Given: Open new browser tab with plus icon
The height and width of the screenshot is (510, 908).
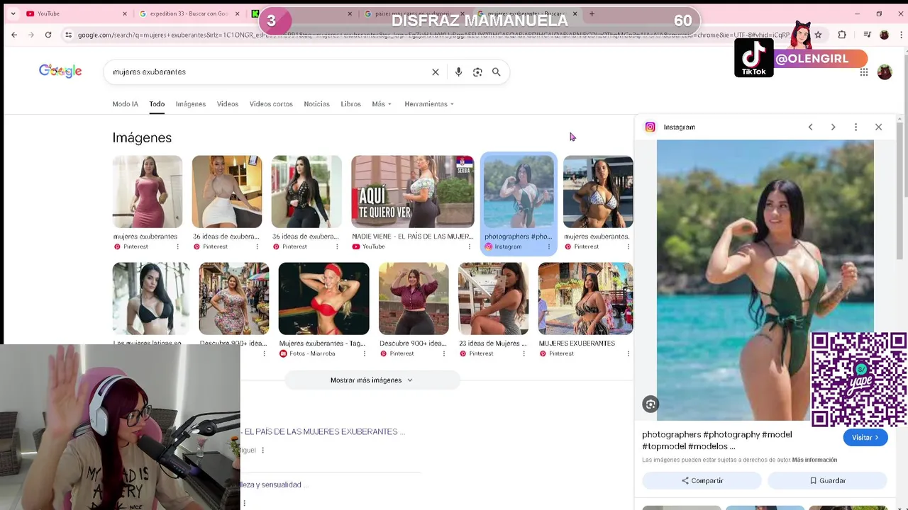Looking at the screenshot, I should (592, 13).
